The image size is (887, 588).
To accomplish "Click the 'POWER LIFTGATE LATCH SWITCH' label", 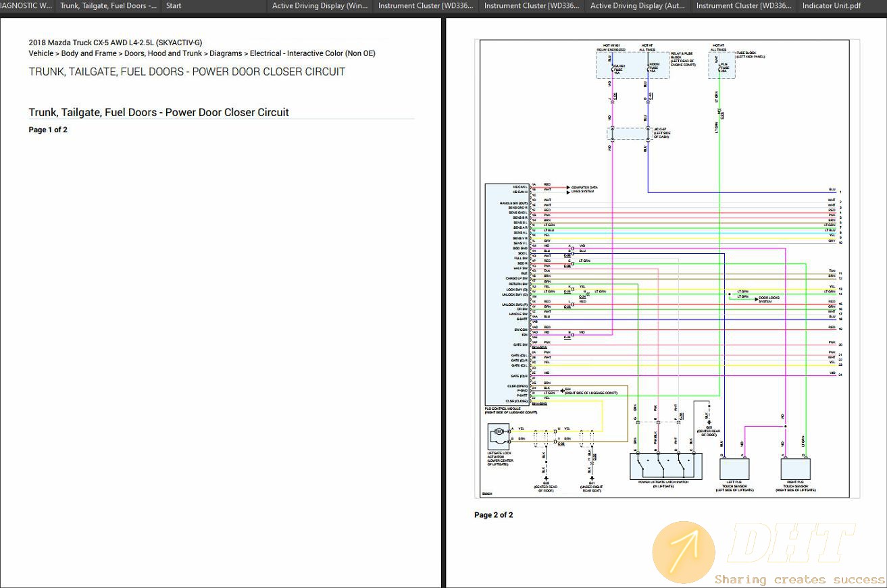I will tap(663, 483).
